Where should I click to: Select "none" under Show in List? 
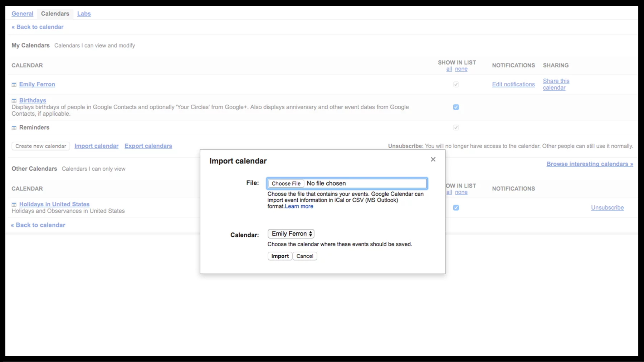(x=461, y=69)
